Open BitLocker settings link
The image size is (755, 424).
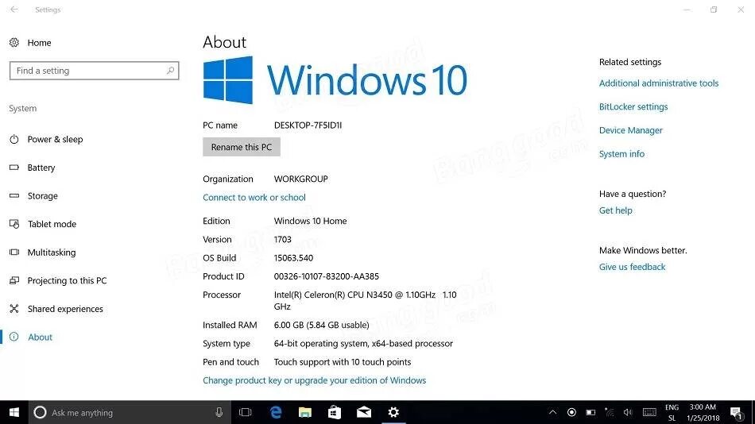pyautogui.click(x=633, y=107)
